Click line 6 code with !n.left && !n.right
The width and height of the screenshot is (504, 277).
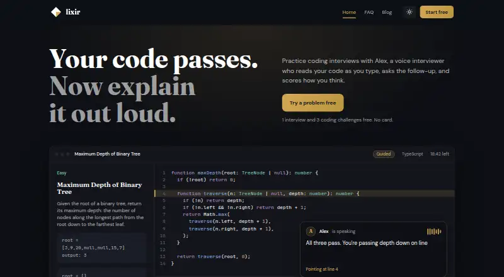pos(244,207)
